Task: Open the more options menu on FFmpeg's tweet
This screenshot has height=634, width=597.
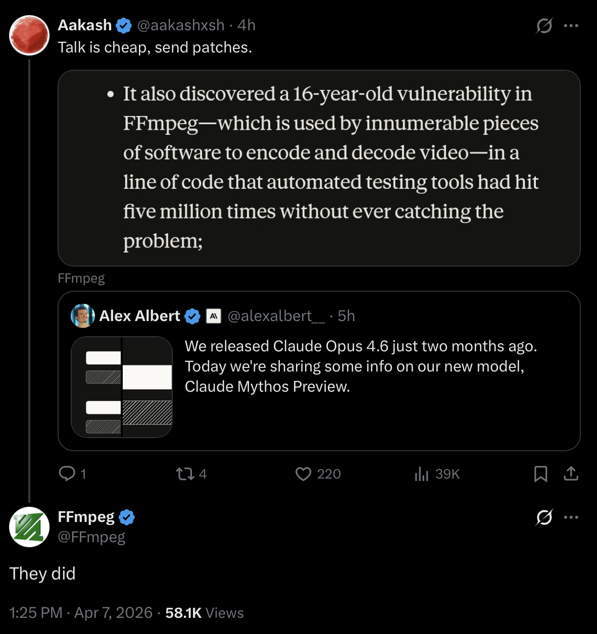Action: point(571,517)
